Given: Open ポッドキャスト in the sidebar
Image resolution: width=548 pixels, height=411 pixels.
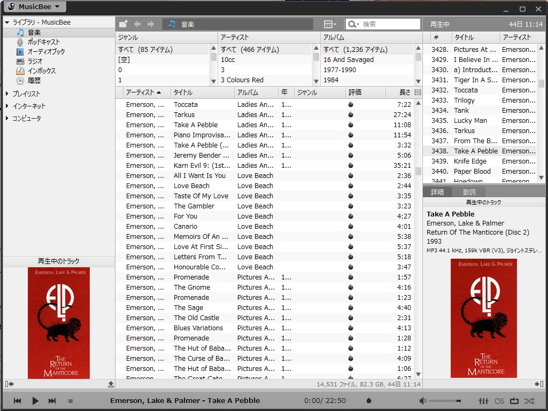Looking at the screenshot, I should (44, 42).
